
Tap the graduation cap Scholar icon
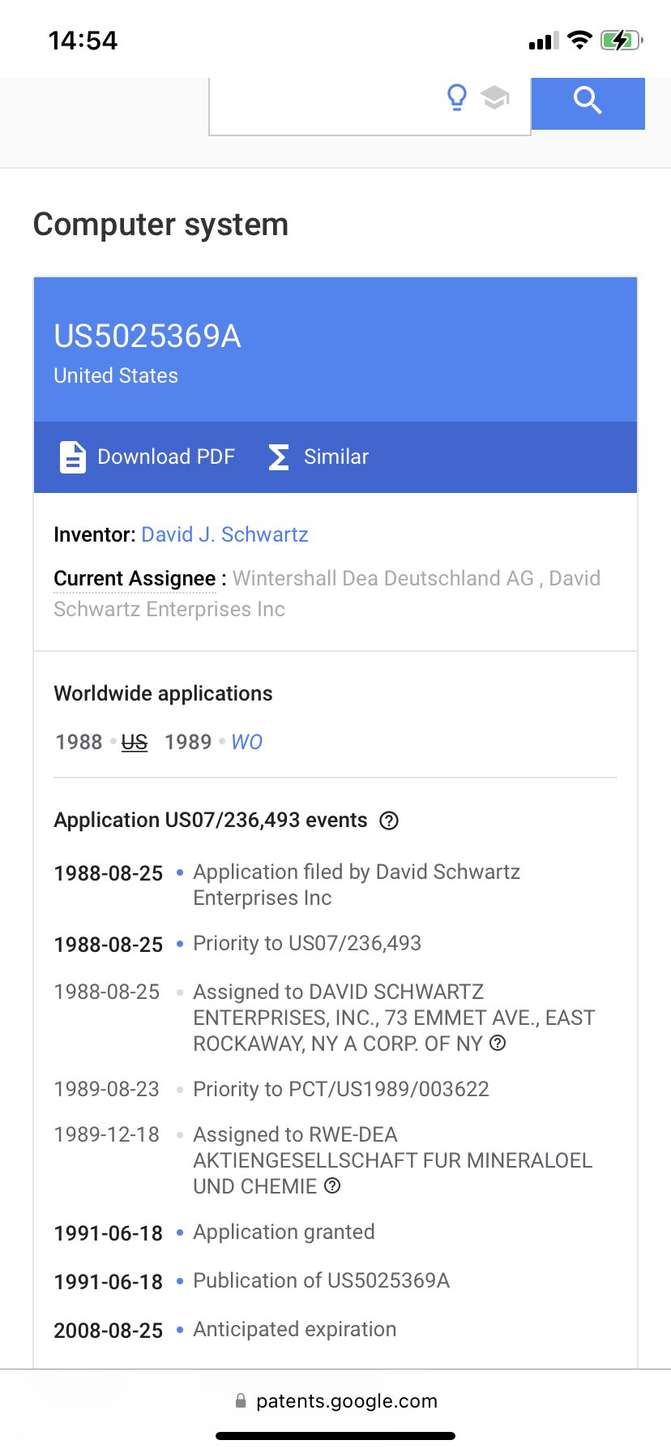(494, 98)
